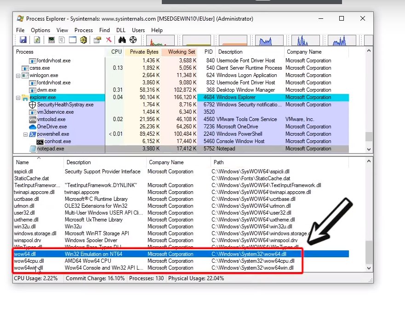Click the notepad.exe notepad icon
405x310 pixels.
[33, 149]
